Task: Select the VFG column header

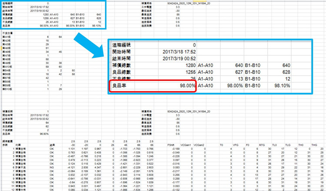Action: coord(235,145)
